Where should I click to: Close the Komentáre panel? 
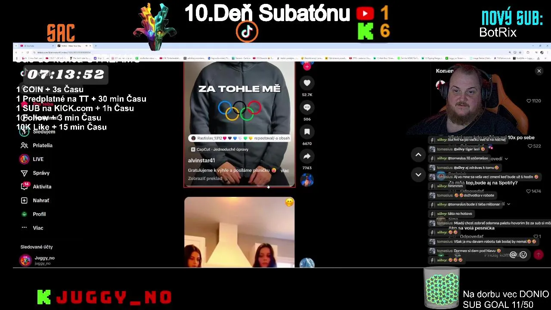tap(539, 71)
